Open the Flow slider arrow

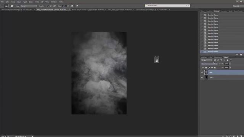(68, 6)
